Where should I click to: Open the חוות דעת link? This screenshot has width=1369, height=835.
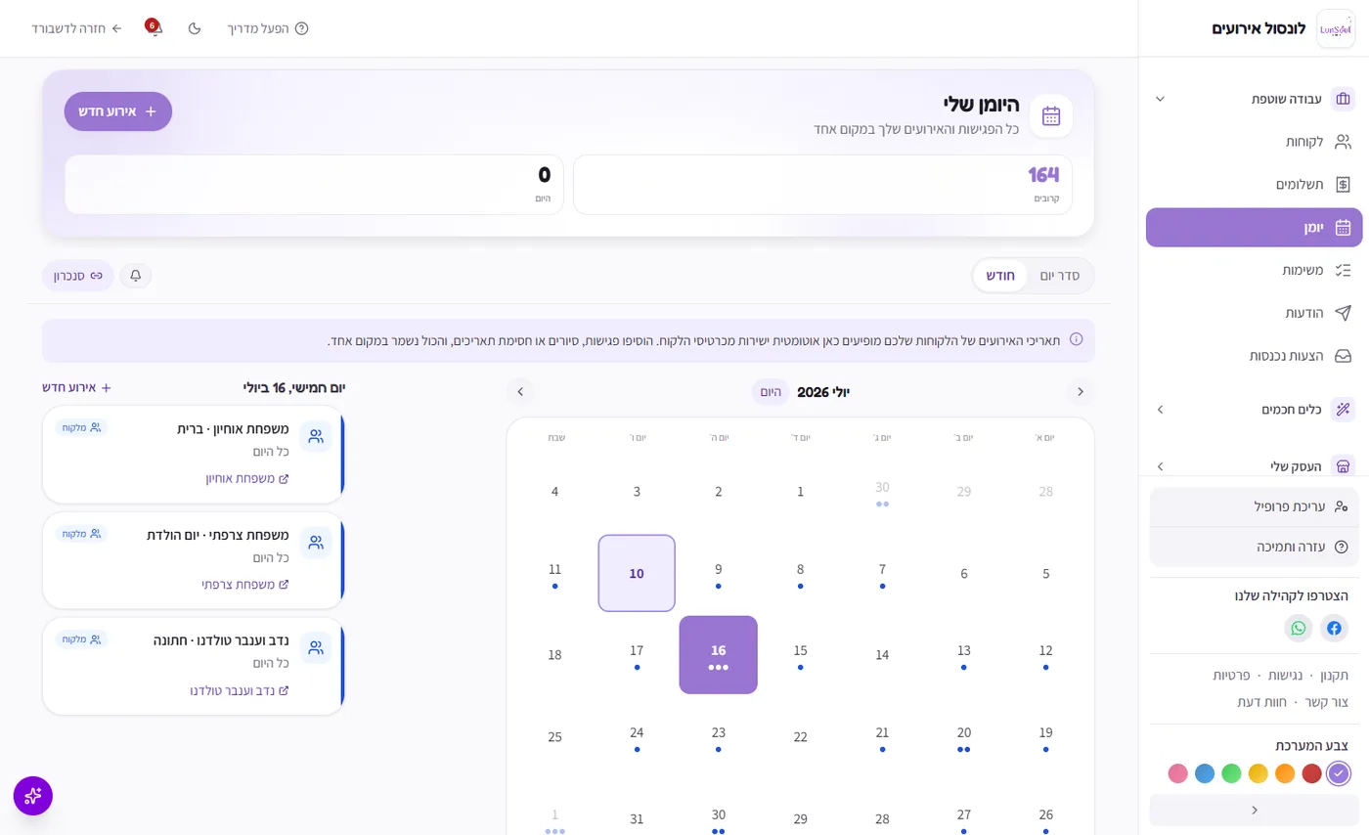pyautogui.click(x=1262, y=702)
